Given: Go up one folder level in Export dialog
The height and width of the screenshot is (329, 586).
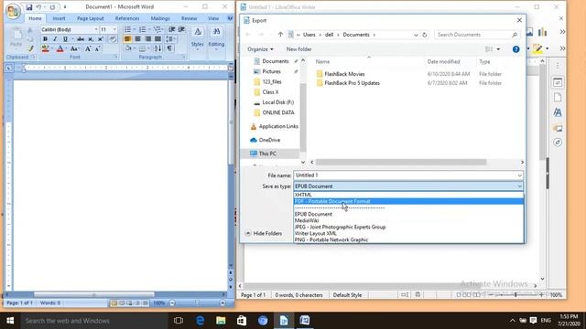Looking at the screenshot, I should coord(280,35).
